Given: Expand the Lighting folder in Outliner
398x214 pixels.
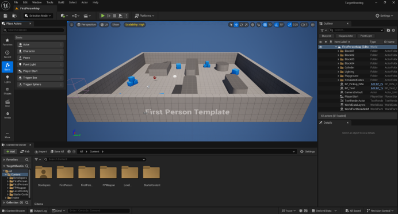Looking at the screenshot, I should point(338,71).
